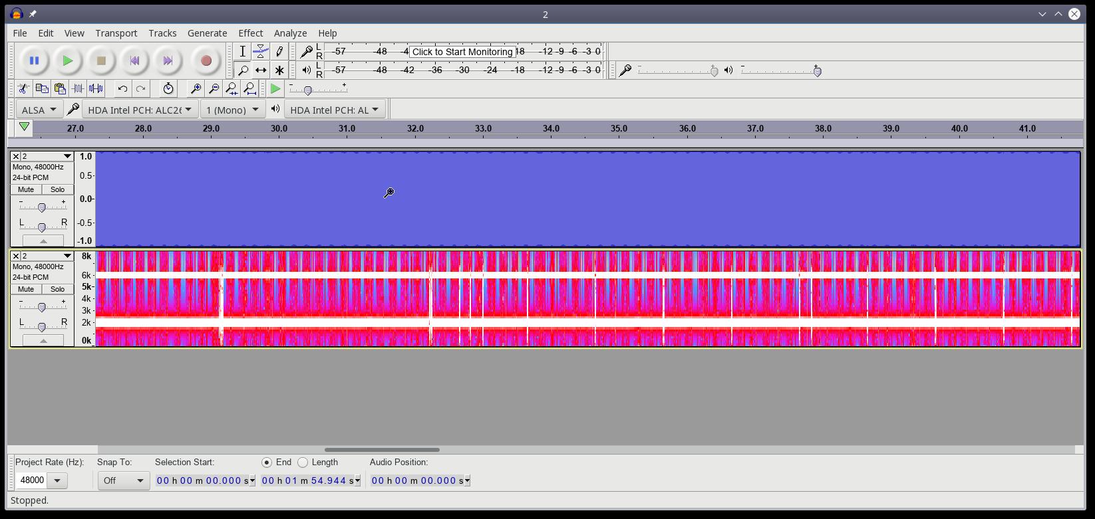1095x519 pixels.
Task: Click the Copy icon in edit toolbar
Action: click(42, 88)
